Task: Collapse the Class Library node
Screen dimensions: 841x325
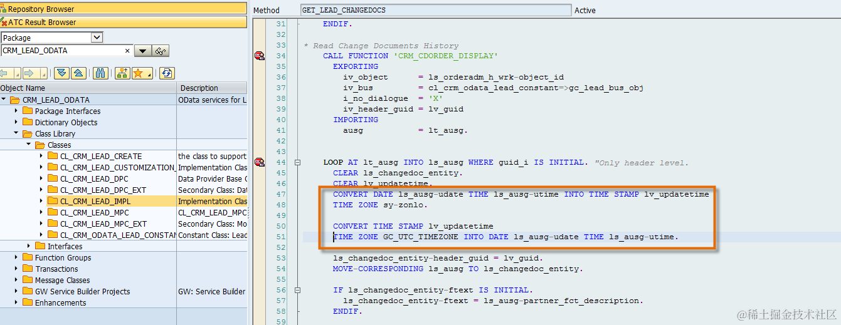Action: 16,133
